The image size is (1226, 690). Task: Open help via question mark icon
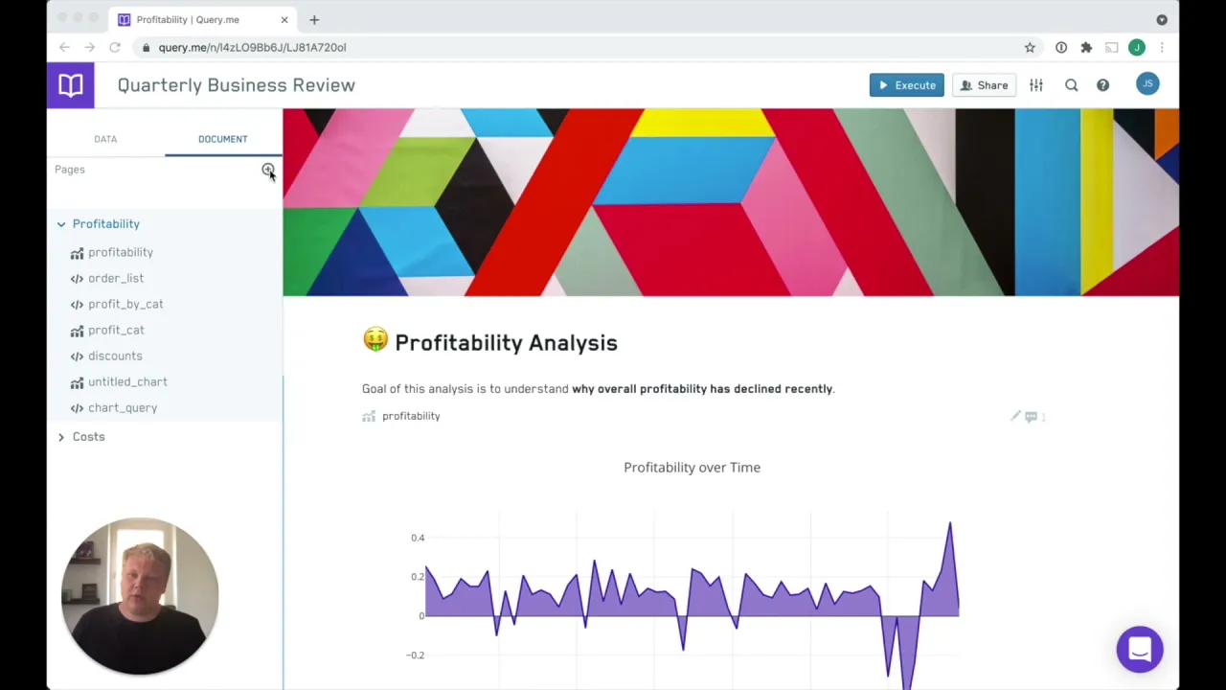(x=1103, y=85)
